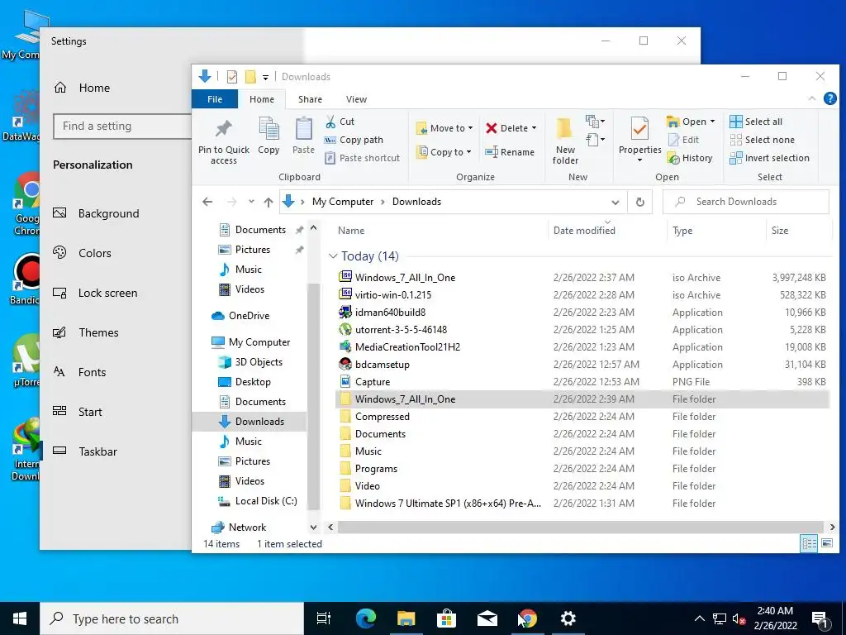Click Select all in the ribbon
The width and height of the screenshot is (846, 635).
756,122
